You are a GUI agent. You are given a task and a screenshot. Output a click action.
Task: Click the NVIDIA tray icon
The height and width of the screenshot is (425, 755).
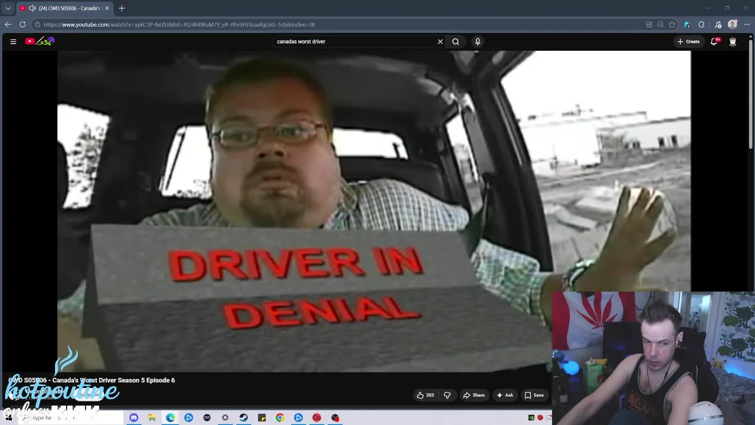[531, 418]
